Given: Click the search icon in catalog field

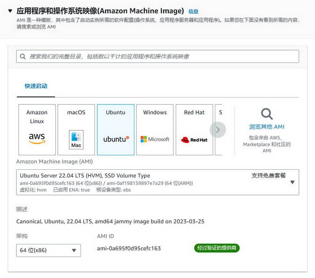Looking at the screenshot, I should (23, 56).
